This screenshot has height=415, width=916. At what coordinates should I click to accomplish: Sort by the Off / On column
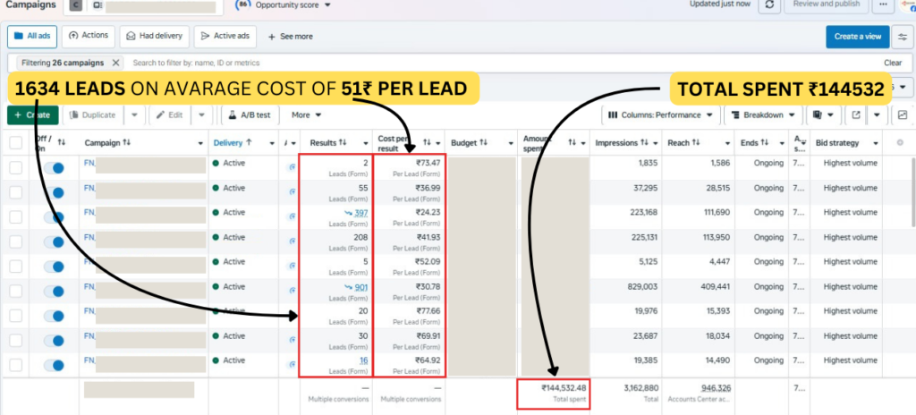coord(62,142)
